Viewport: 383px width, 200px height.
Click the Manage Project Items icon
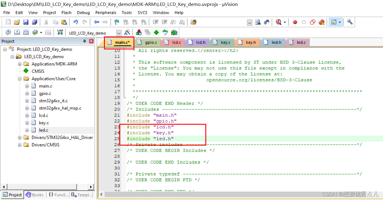138,32
